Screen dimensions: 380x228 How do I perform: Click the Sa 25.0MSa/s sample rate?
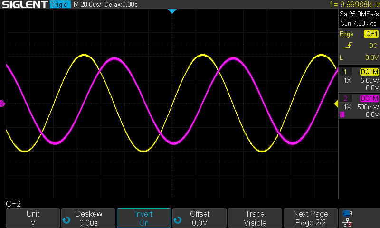pos(359,14)
